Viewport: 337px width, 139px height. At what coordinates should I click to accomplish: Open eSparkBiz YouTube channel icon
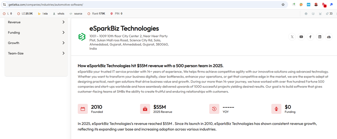[301, 37]
